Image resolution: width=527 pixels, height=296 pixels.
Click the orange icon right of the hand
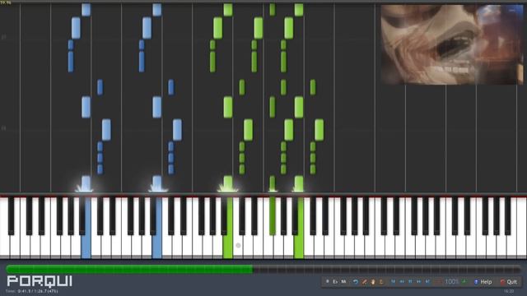381,282
